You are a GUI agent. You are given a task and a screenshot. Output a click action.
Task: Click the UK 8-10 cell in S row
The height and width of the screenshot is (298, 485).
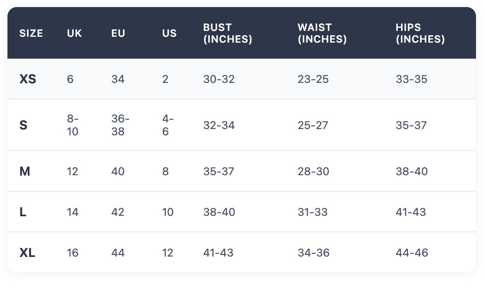(73, 126)
